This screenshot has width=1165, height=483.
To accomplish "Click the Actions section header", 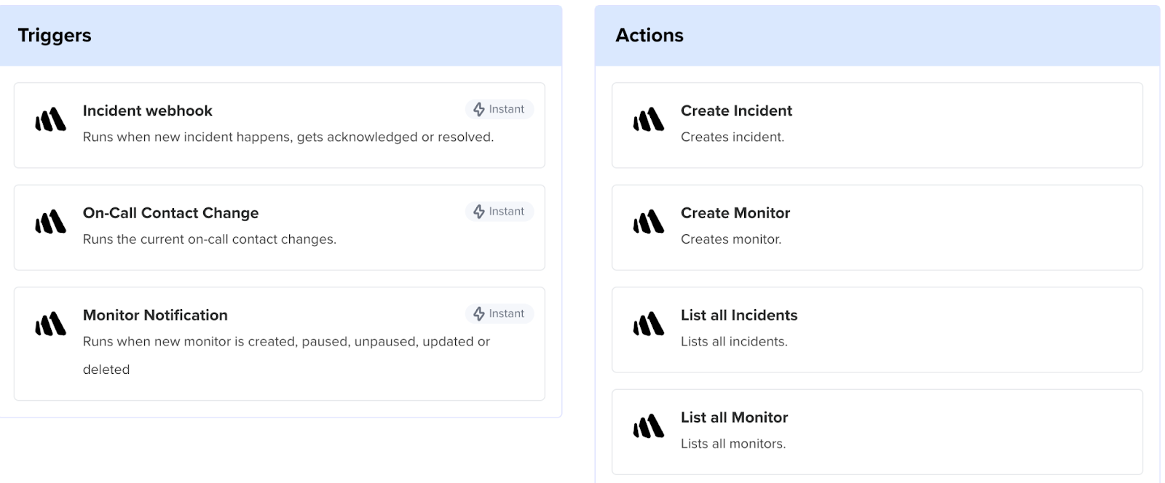I will (649, 36).
